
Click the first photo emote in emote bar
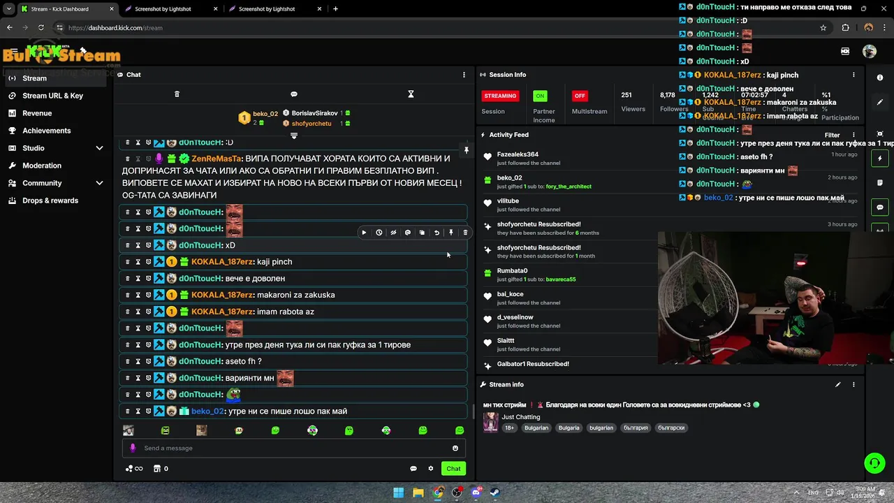[129, 431]
